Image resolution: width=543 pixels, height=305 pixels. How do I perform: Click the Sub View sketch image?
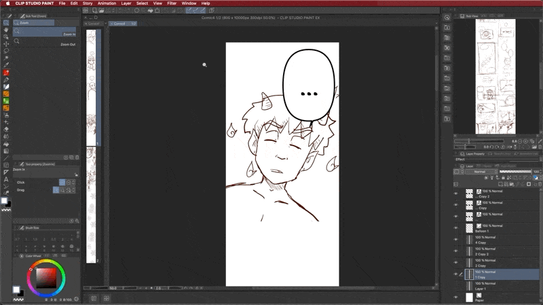pyautogui.click(x=495, y=77)
